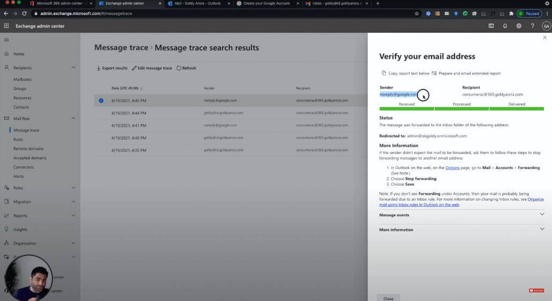Open Connectors under Mail flow
Viewport: 552px width, 301px height.
click(24, 167)
